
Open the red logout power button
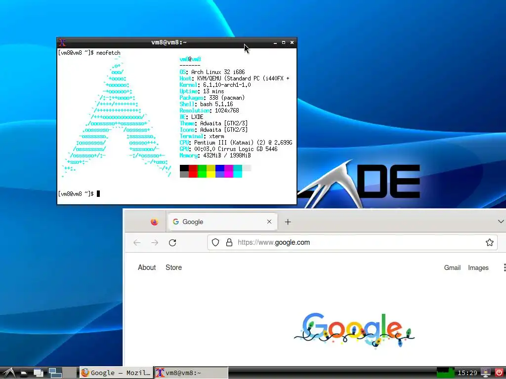click(499, 373)
